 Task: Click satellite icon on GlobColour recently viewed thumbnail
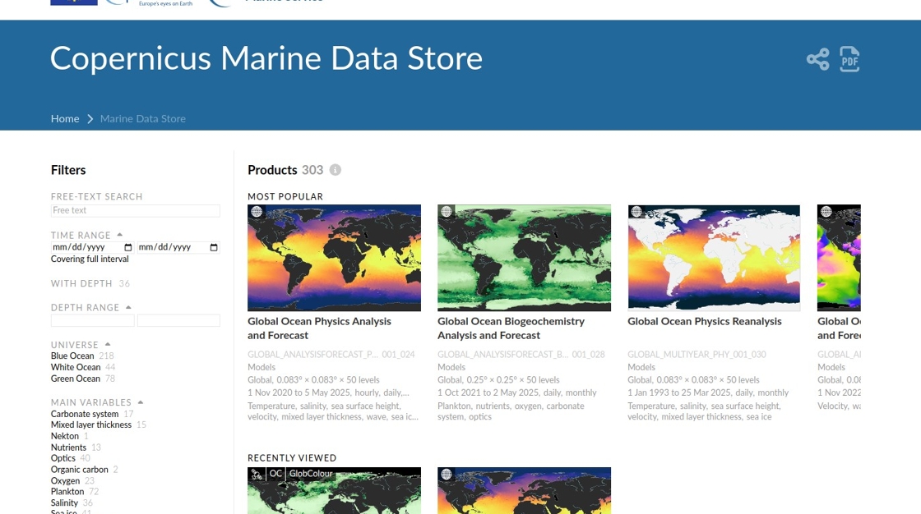pos(257,474)
